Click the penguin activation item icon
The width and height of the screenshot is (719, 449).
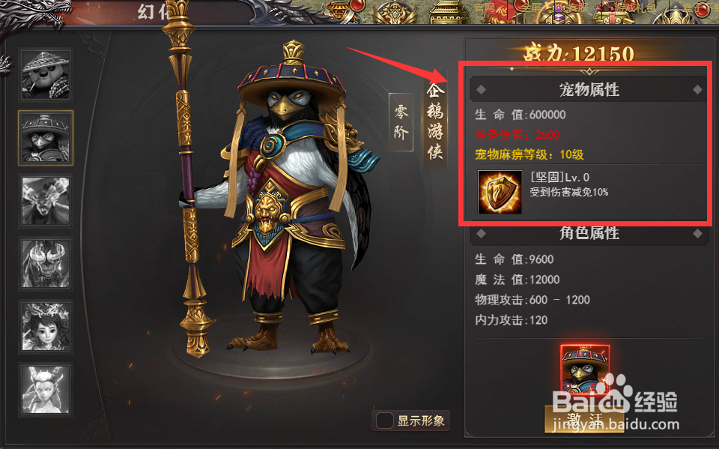pyautogui.click(x=585, y=370)
